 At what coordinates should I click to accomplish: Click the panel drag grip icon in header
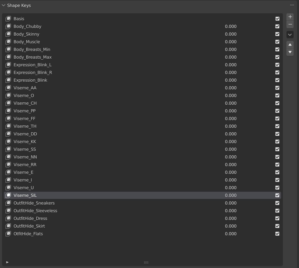tap(292, 5)
